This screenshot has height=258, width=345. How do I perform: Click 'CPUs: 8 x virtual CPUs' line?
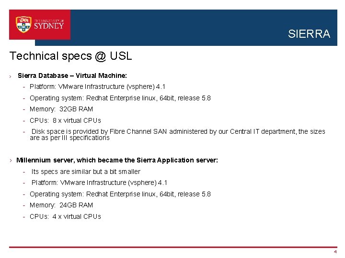click(65, 120)
